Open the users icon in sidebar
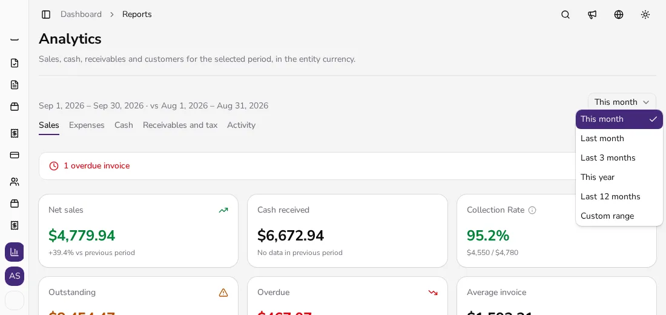This screenshot has width=666, height=315. pos(15,182)
